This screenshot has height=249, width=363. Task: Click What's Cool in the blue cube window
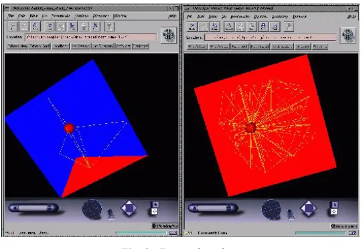click(x=40, y=46)
